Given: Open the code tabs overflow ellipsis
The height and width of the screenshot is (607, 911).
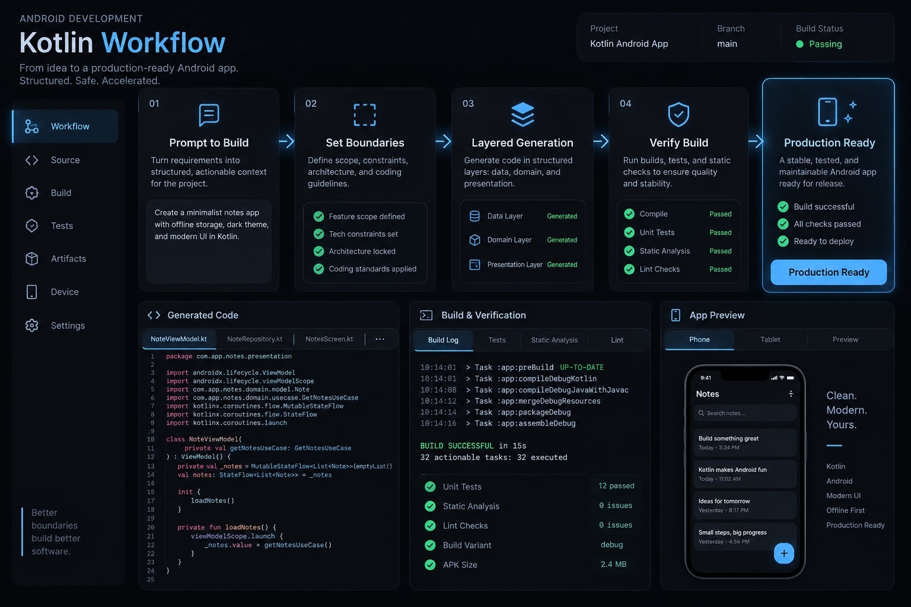Looking at the screenshot, I should click(x=380, y=339).
